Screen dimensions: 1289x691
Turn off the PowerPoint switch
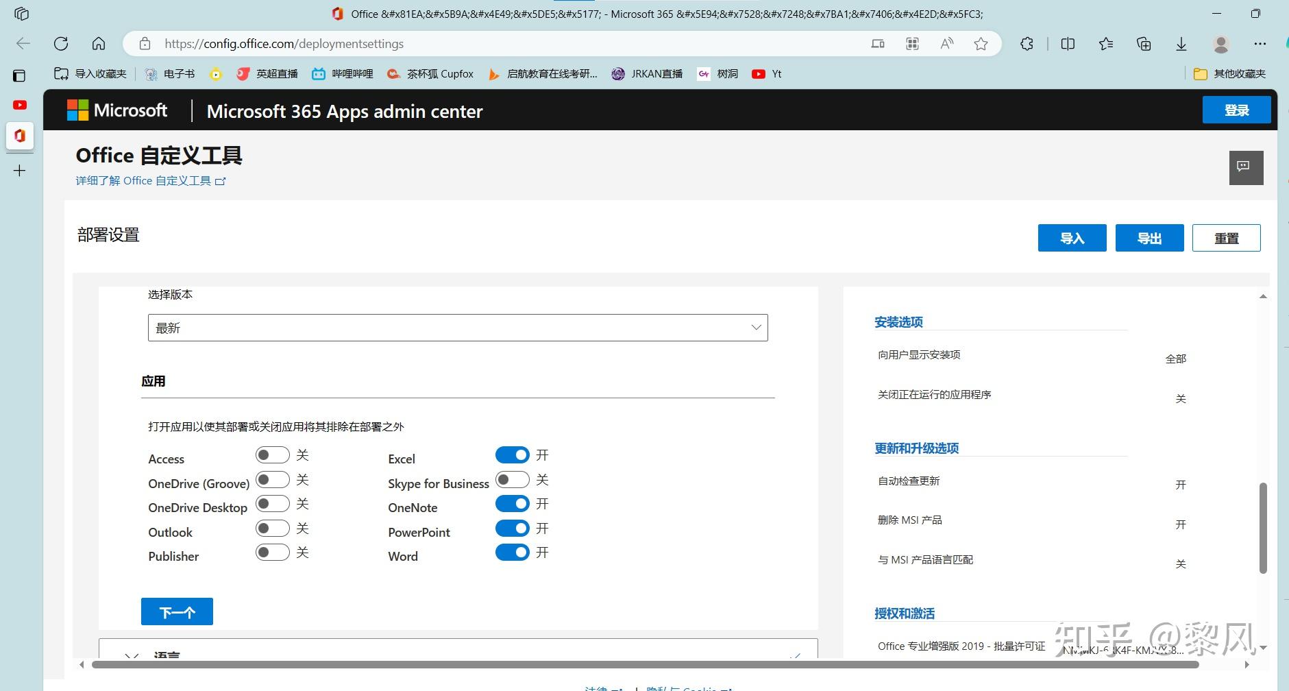coord(513,529)
